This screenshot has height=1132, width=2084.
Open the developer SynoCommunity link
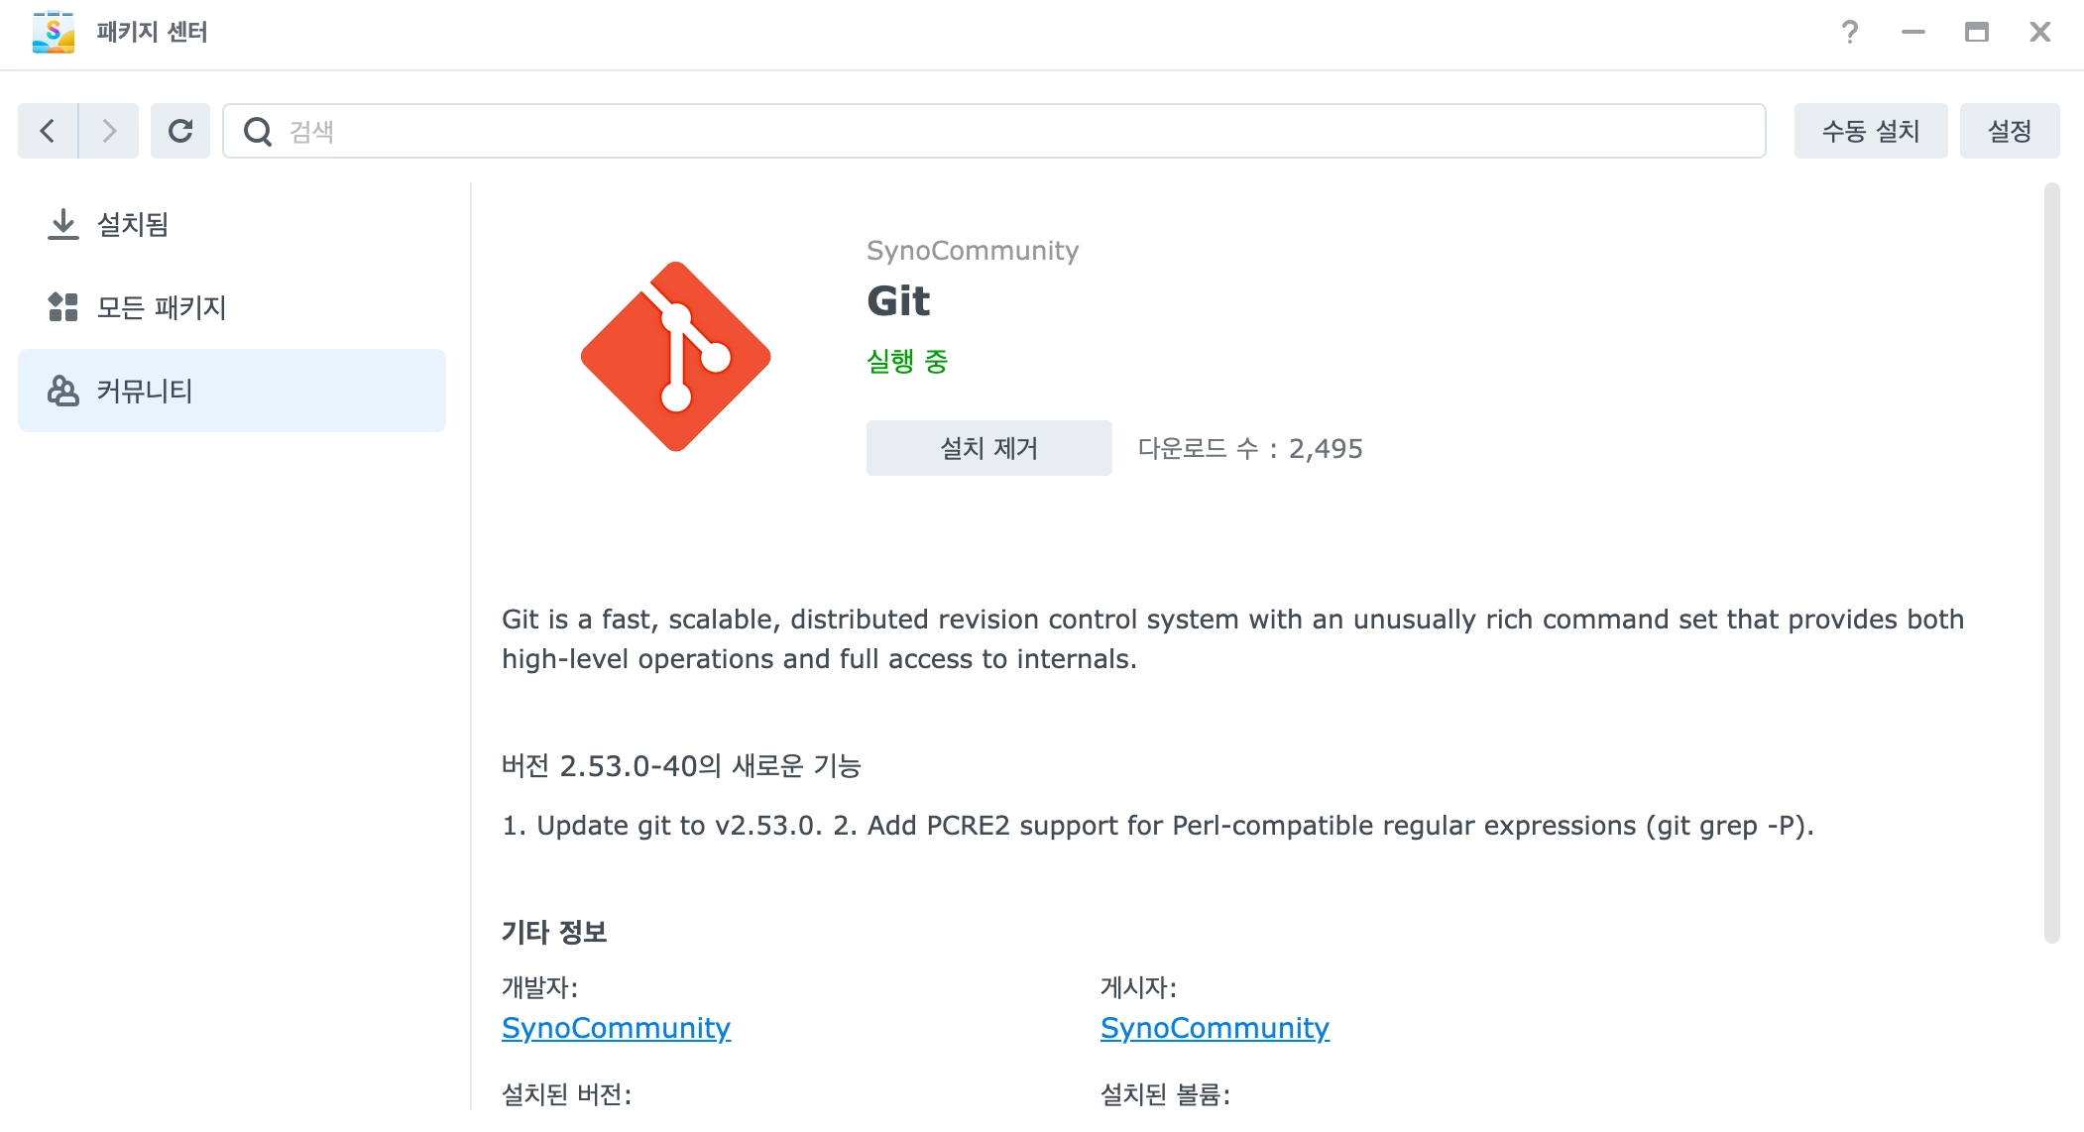click(x=617, y=1028)
